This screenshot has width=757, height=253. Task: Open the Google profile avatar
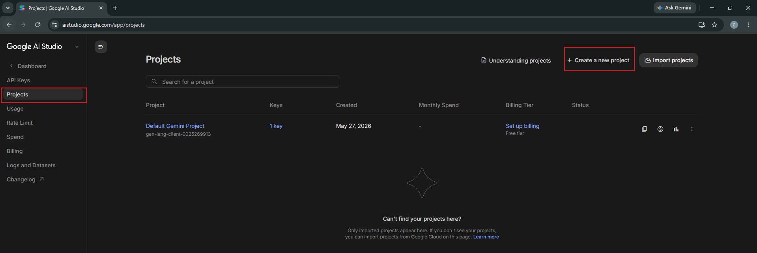click(x=734, y=25)
